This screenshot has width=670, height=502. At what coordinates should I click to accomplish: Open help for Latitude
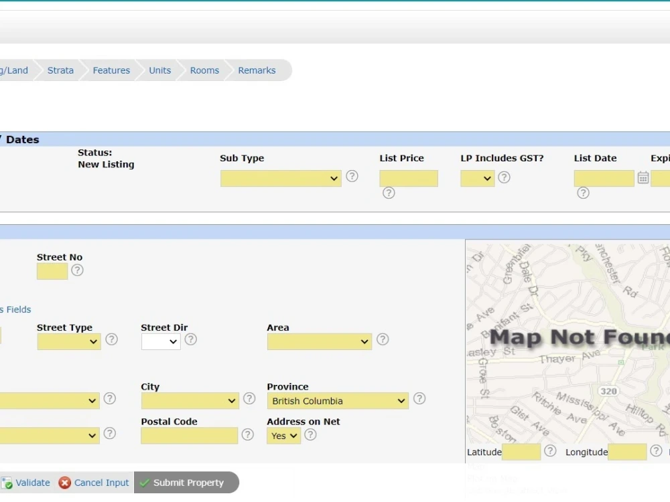pyautogui.click(x=550, y=451)
